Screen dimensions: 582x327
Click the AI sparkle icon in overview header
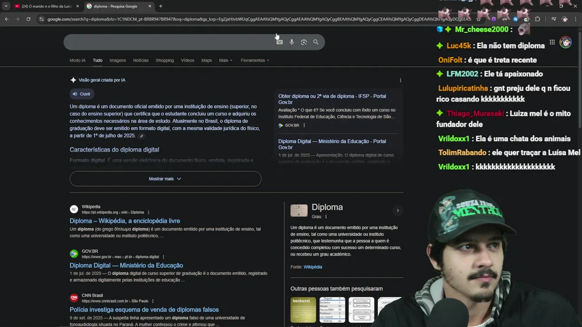[x=73, y=80]
